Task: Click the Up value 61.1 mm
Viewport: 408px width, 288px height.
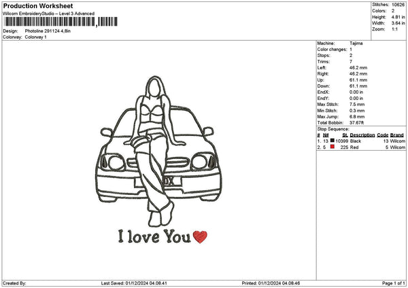Action: pyautogui.click(x=358, y=80)
